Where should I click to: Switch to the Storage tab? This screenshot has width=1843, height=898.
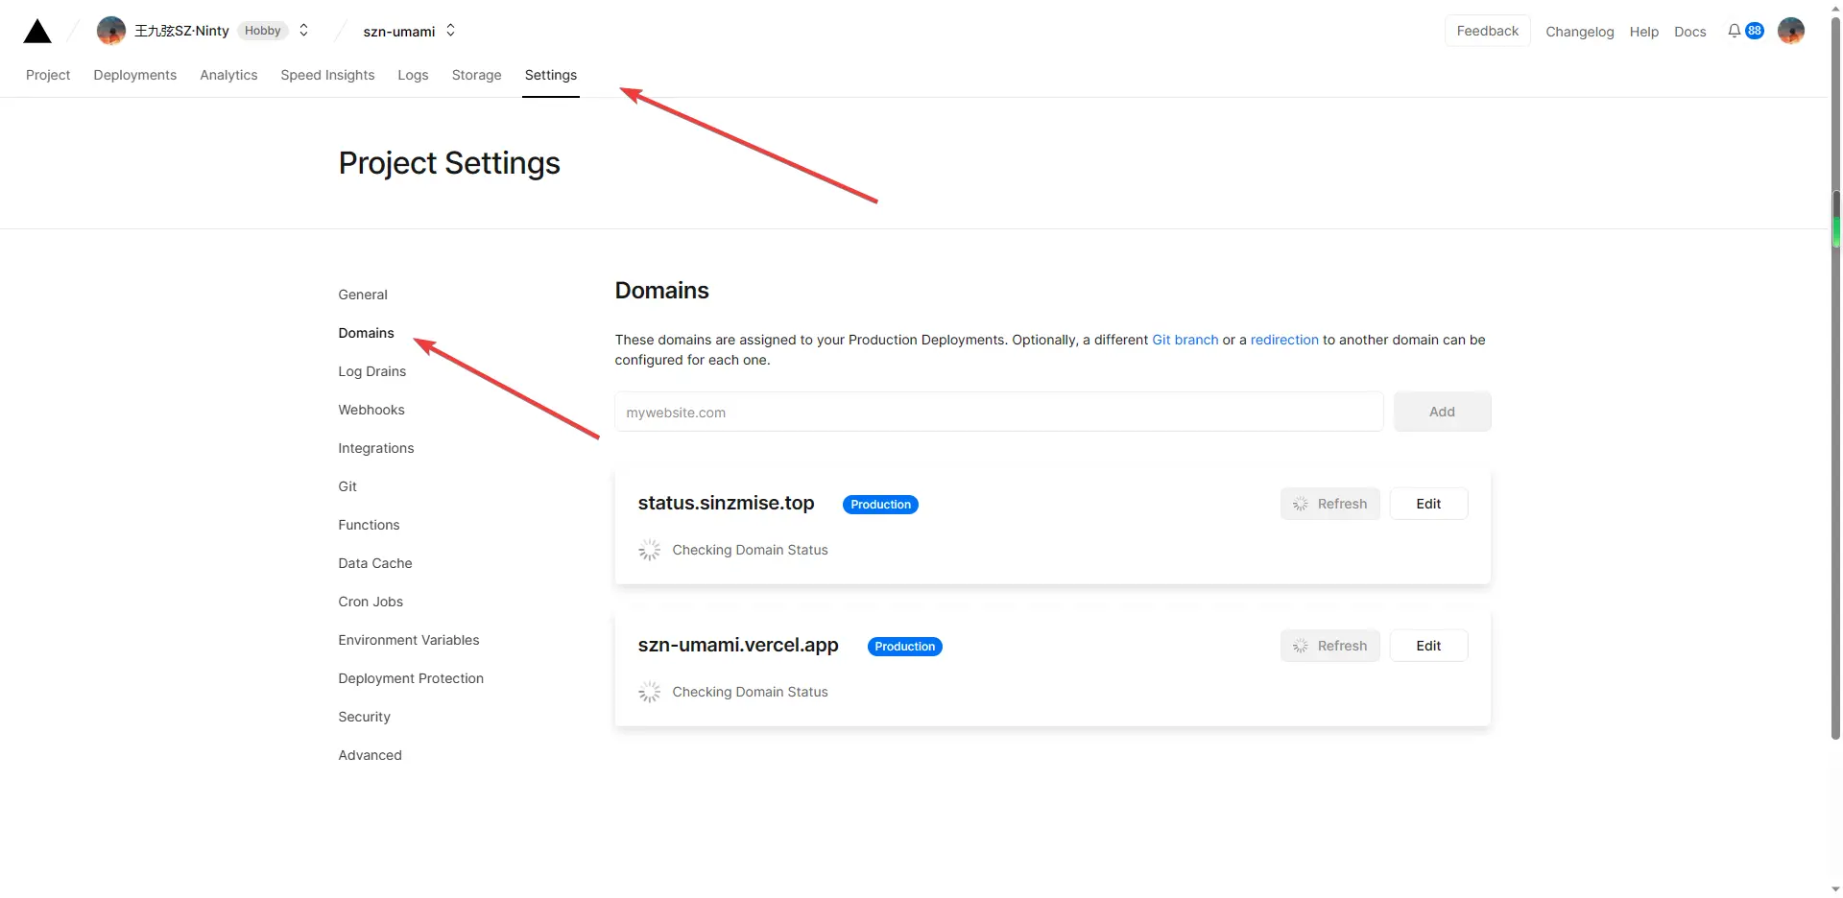point(477,75)
